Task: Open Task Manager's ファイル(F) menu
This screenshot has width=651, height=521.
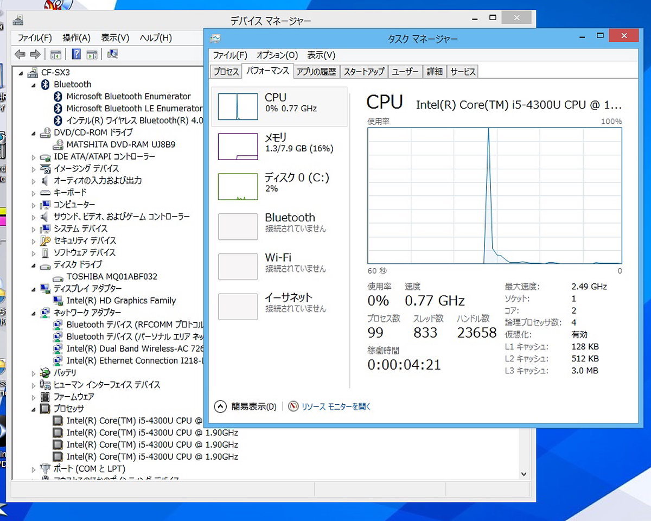Action: point(230,55)
